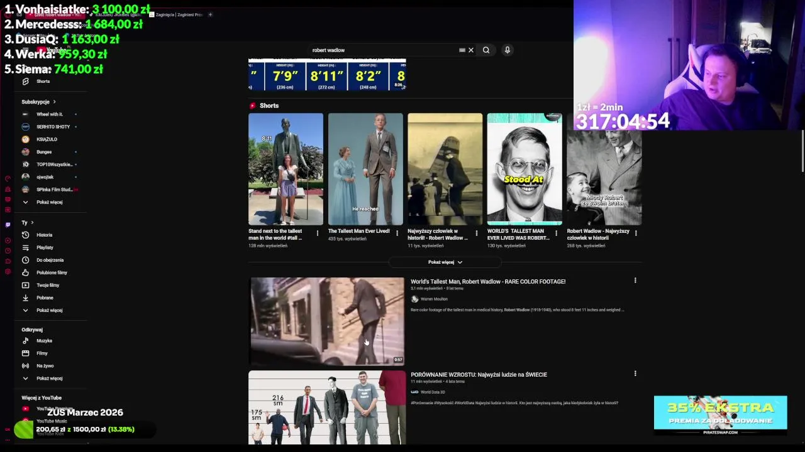Open options menu for 'Robert Wadlow - Najwyższy człowiek' short
The height and width of the screenshot is (452, 805).
tap(636, 234)
